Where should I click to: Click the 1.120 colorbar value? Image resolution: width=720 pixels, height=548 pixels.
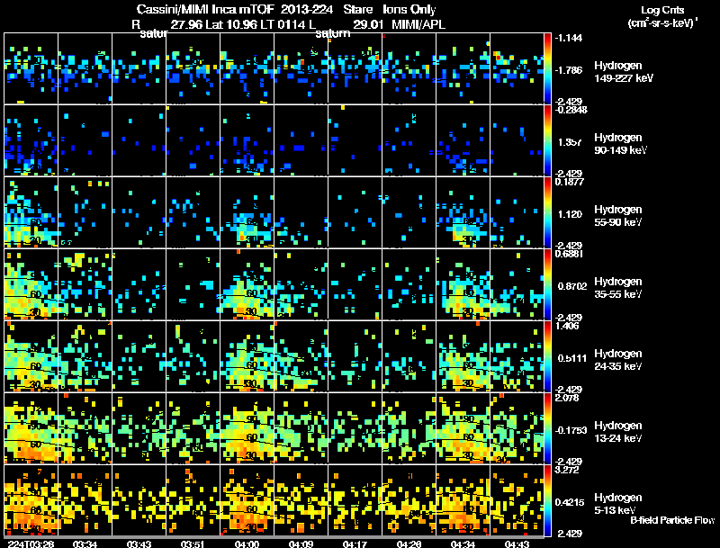(570, 214)
